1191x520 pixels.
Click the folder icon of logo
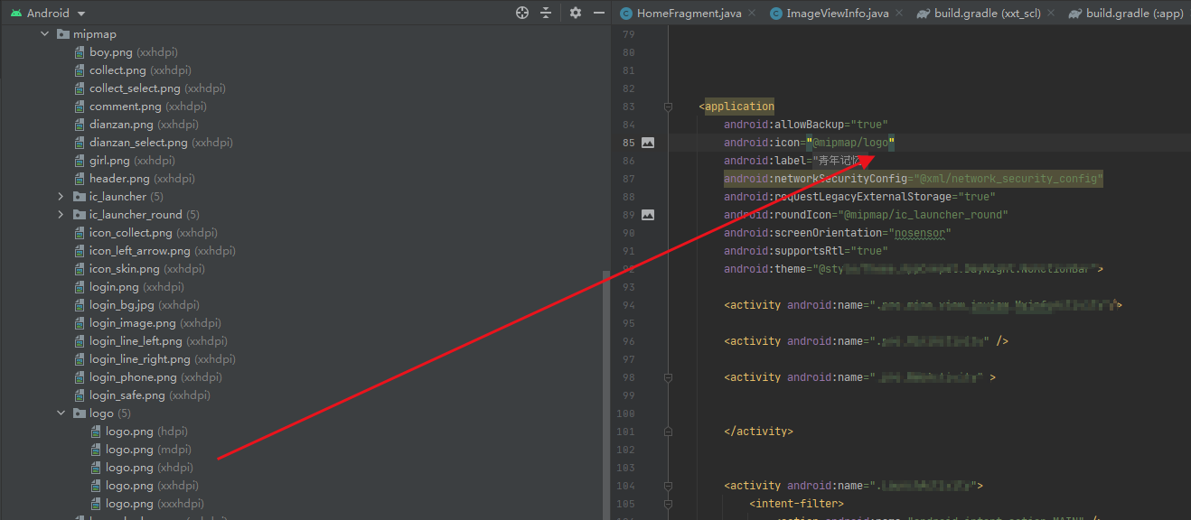79,413
